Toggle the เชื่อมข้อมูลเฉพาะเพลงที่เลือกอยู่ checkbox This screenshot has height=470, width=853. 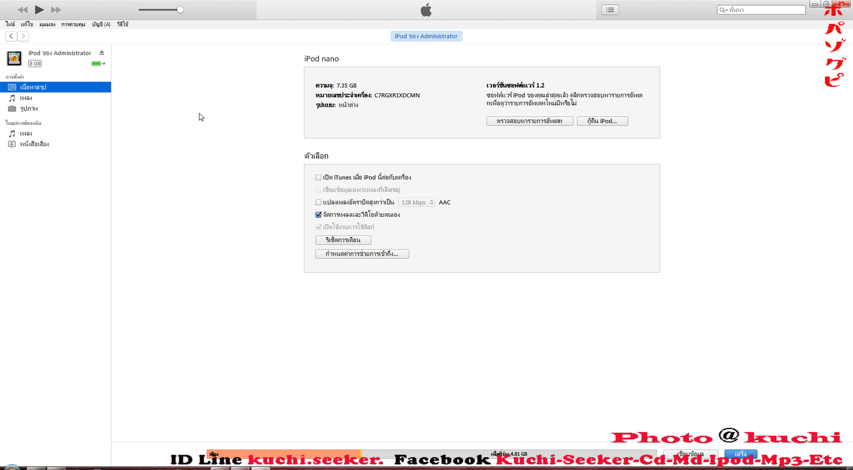pyautogui.click(x=318, y=190)
